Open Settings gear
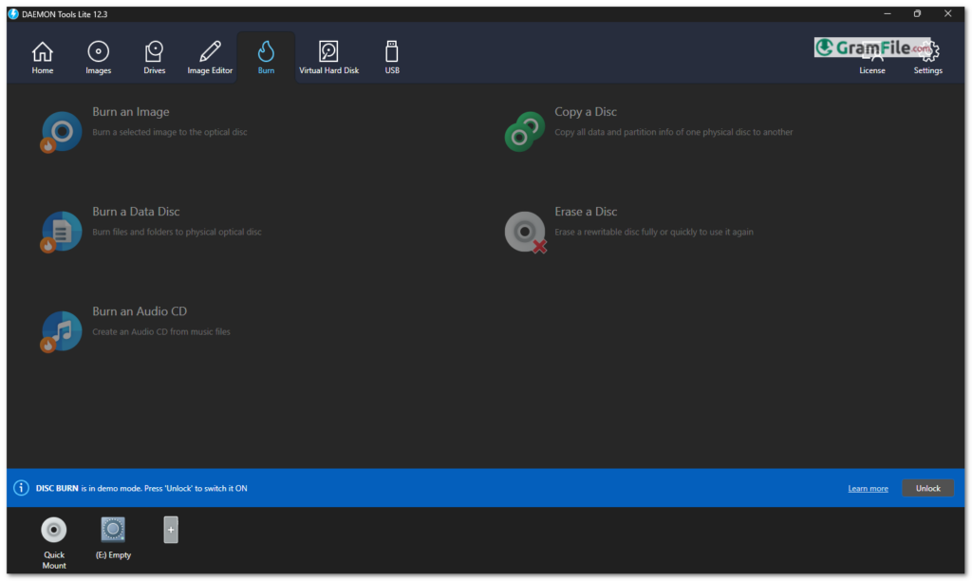The height and width of the screenshot is (581, 972). tap(927, 57)
